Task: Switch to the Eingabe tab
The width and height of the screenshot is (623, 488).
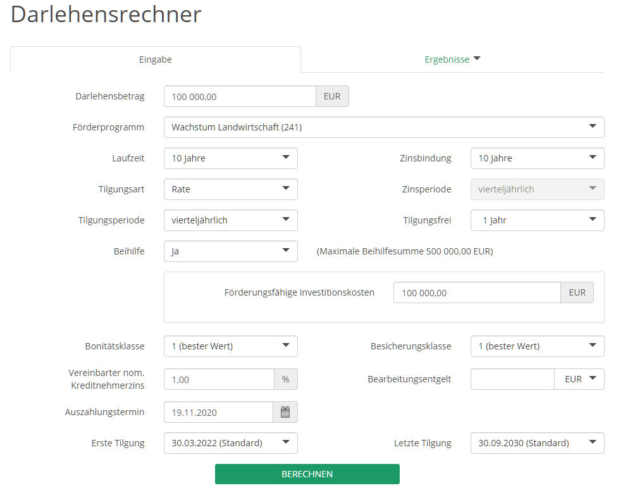Action: click(156, 59)
